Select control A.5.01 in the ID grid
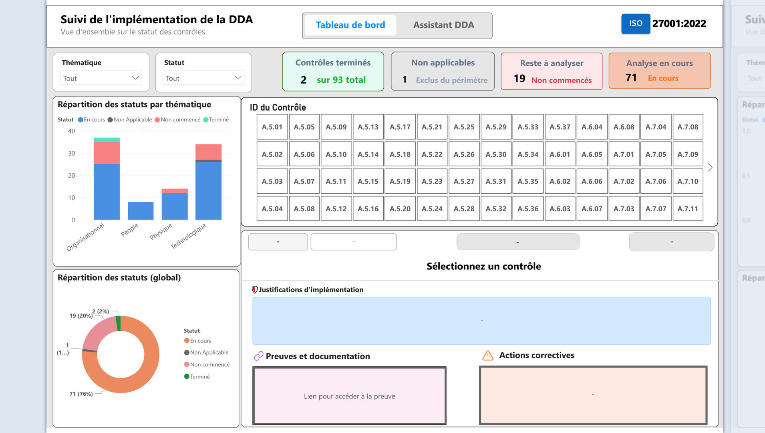The image size is (765, 433). click(272, 127)
